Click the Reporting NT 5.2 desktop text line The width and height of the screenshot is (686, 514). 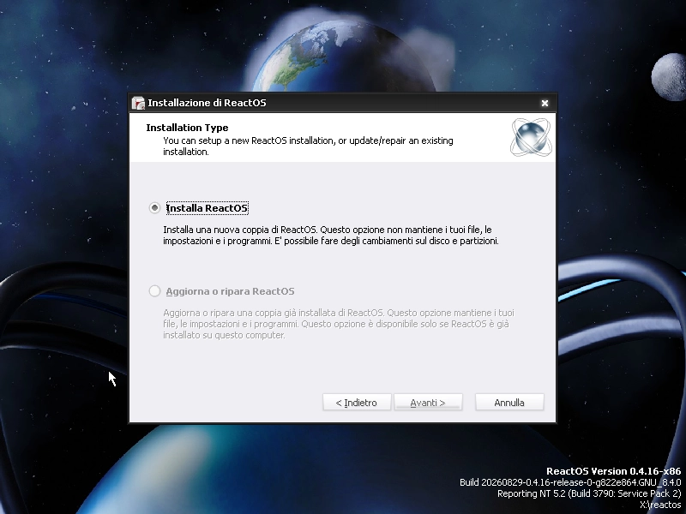(x=589, y=493)
